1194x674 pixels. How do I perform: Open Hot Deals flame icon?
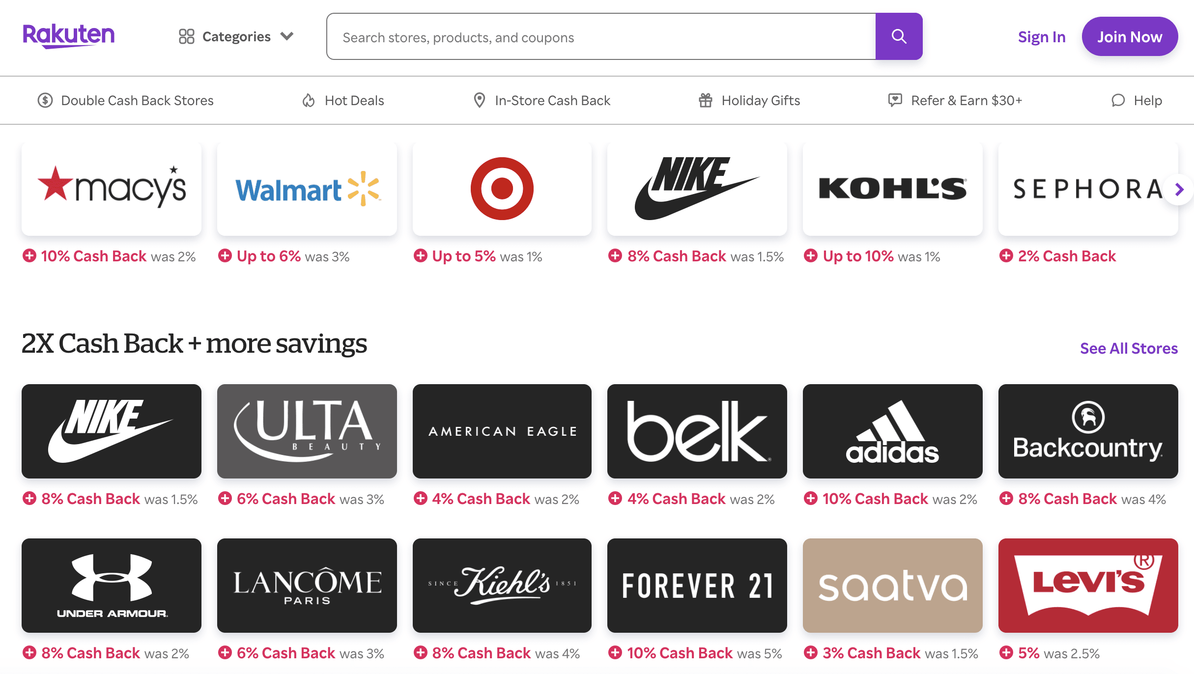[x=308, y=100]
